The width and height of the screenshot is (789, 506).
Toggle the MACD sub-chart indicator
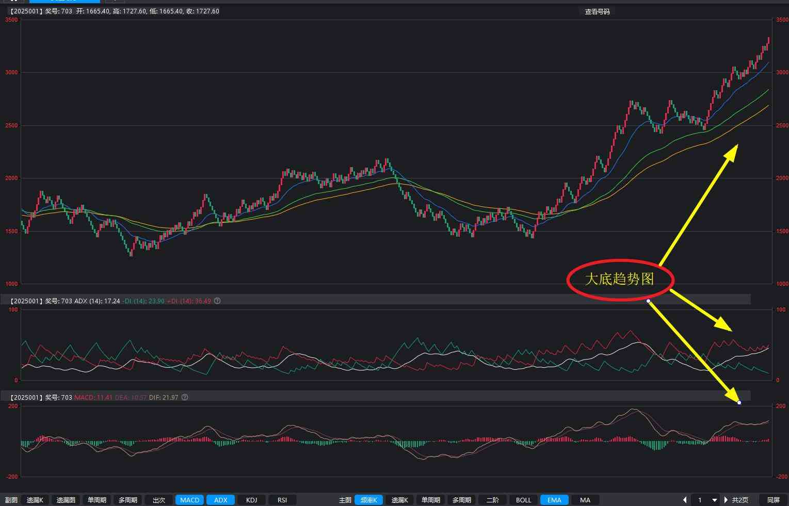coord(189,500)
